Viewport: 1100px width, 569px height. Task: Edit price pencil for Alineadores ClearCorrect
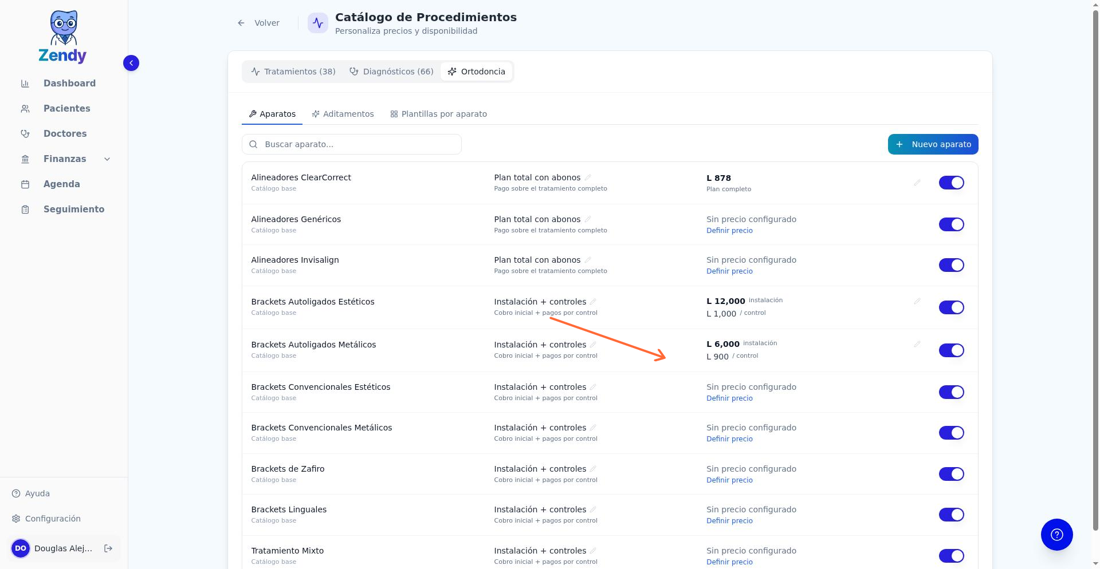917,183
